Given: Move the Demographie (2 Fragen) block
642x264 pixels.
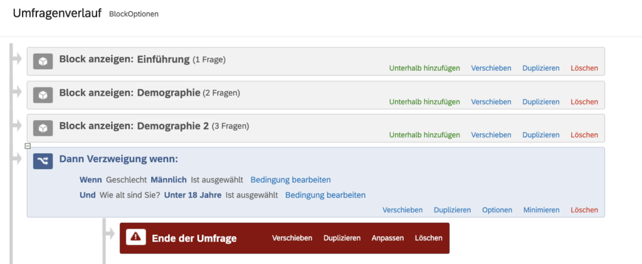Looking at the screenshot, I should tap(491, 102).
